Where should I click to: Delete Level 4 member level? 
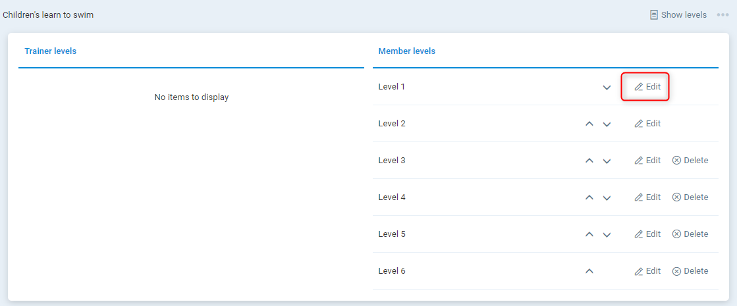690,197
